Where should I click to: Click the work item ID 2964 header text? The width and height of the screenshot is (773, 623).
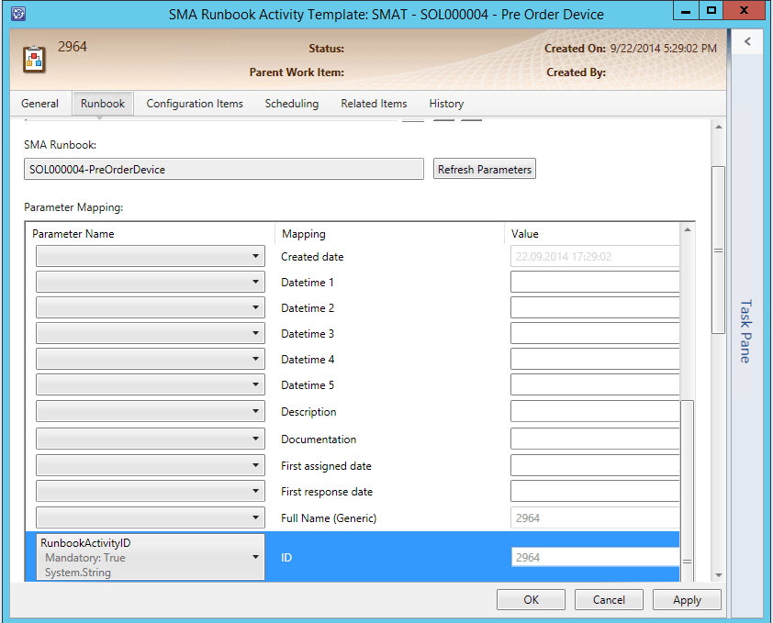[x=72, y=46]
